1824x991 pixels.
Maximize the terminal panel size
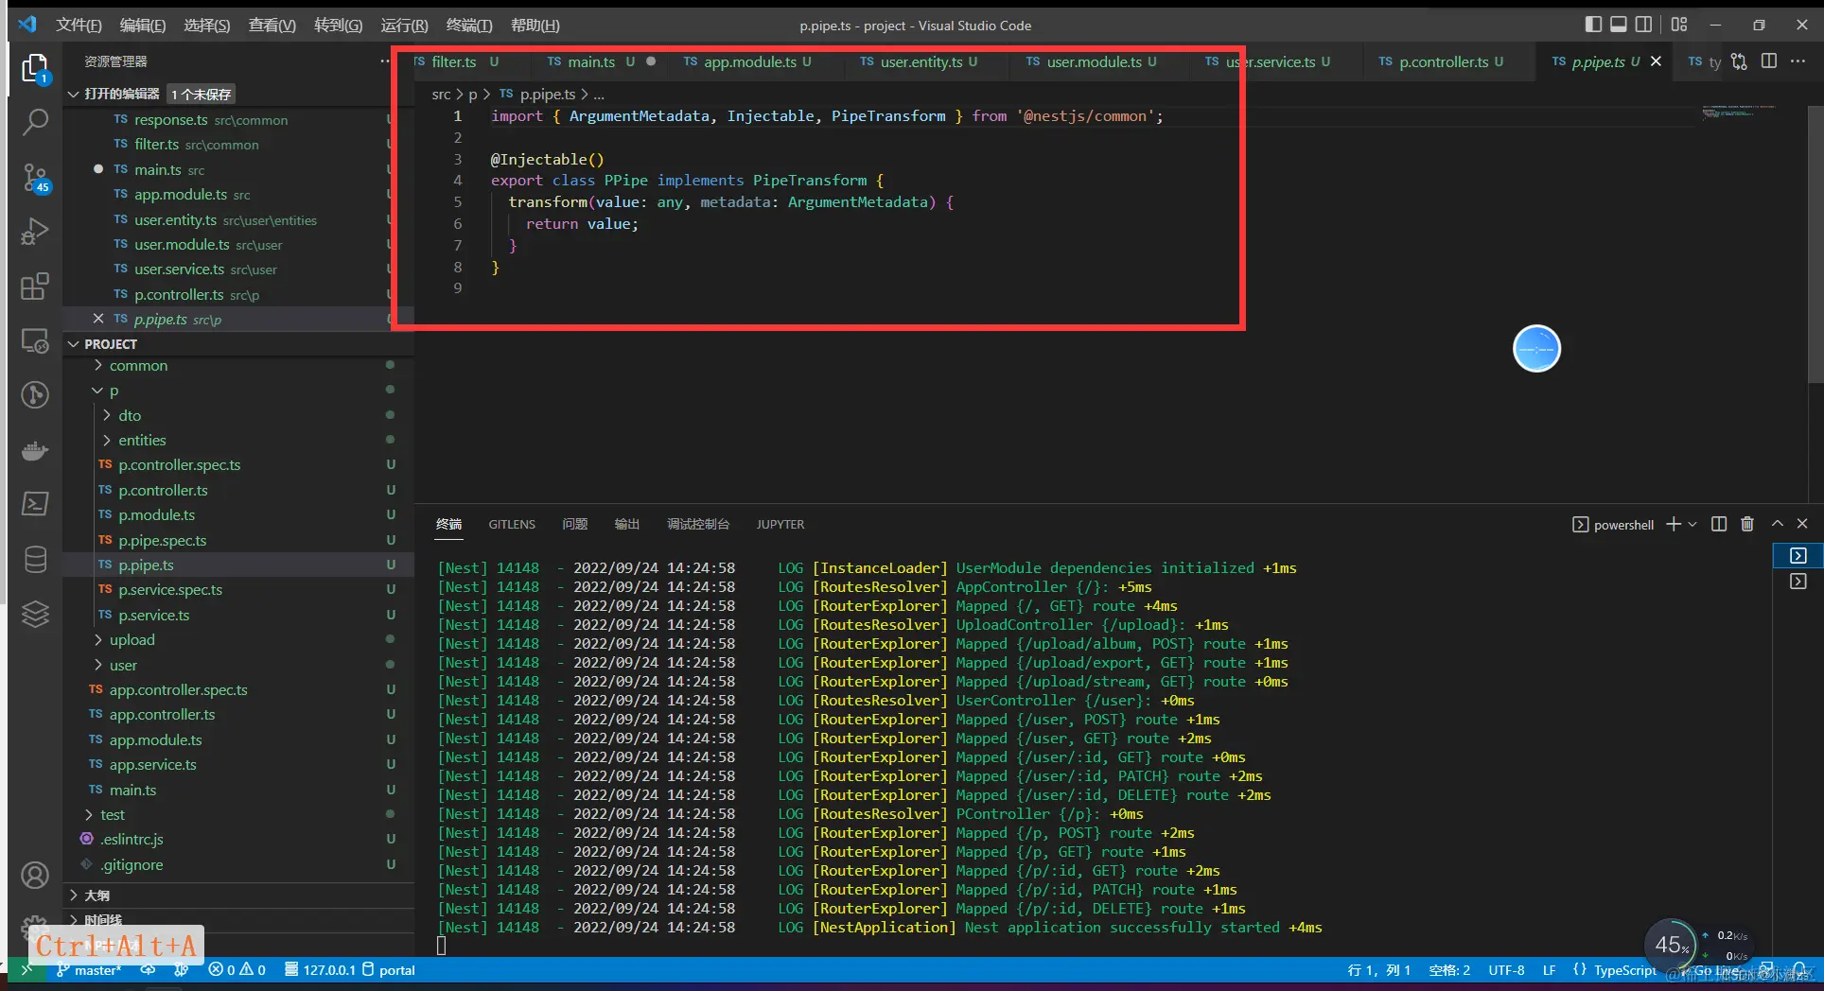click(x=1778, y=524)
